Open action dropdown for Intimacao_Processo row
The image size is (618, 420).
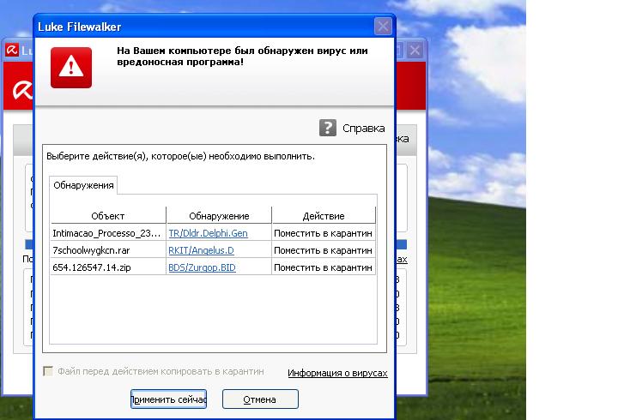324,232
